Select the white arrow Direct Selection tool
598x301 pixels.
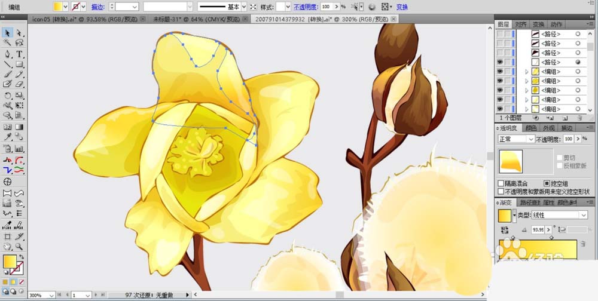19,33
